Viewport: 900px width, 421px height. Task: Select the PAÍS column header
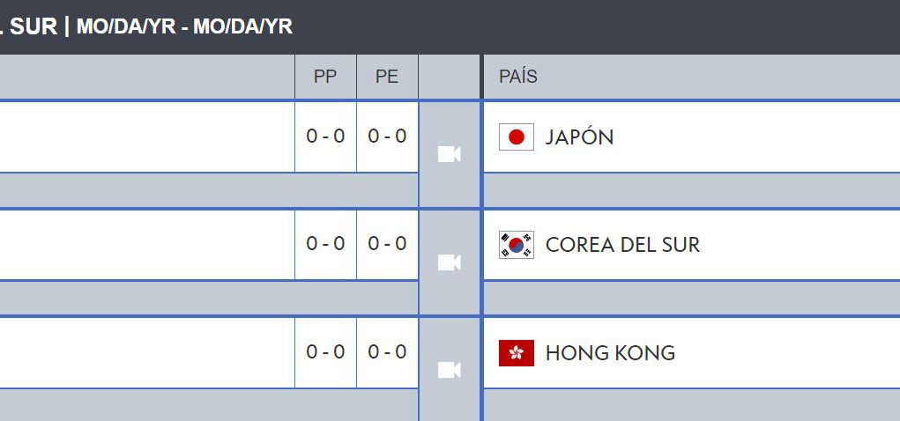pyautogui.click(x=518, y=77)
